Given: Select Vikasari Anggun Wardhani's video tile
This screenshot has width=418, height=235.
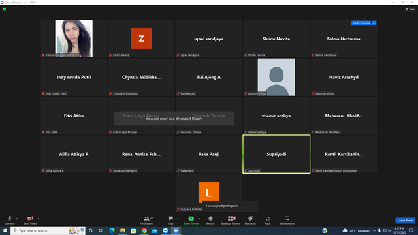Looking at the screenshot, I should tap(74, 39).
